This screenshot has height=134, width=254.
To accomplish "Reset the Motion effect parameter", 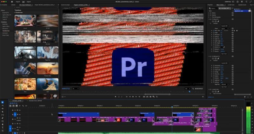I will click(x=233, y=13).
